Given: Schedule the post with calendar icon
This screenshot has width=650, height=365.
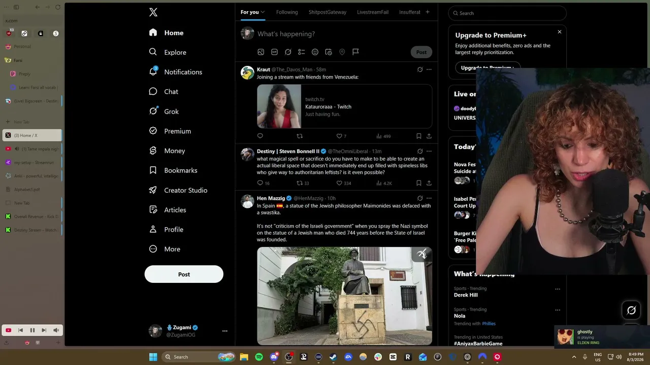Looking at the screenshot, I should 329,52.
